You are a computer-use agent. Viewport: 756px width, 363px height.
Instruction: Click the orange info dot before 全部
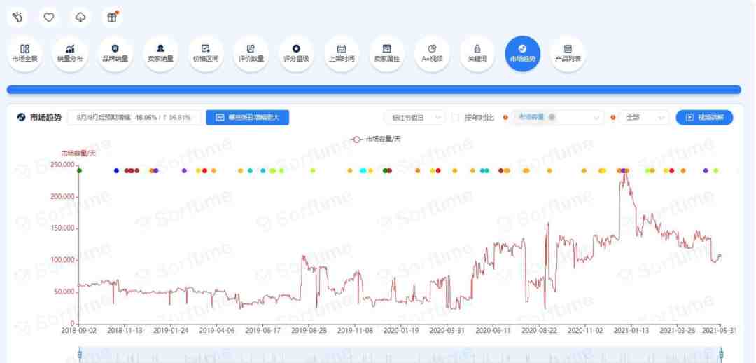(x=612, y=117)
